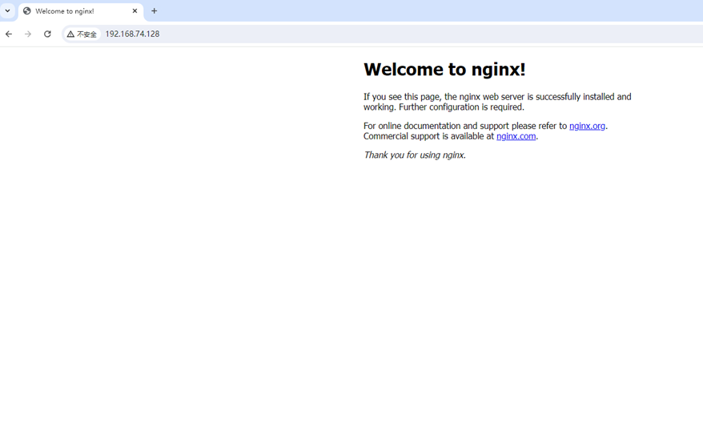Open a new browser tab
703x443 pixels.
click(155, 10)
